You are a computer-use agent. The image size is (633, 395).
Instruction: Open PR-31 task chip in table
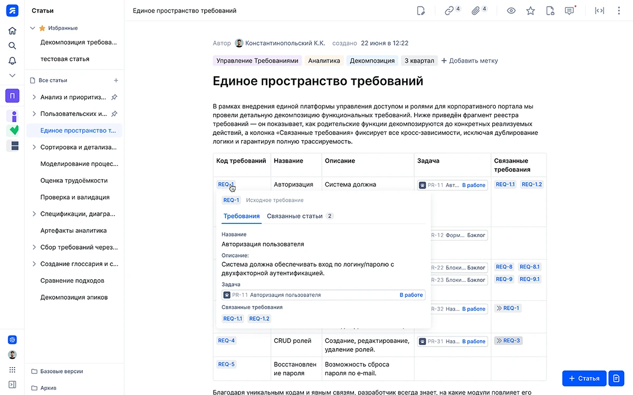click(x=453, y=341)
